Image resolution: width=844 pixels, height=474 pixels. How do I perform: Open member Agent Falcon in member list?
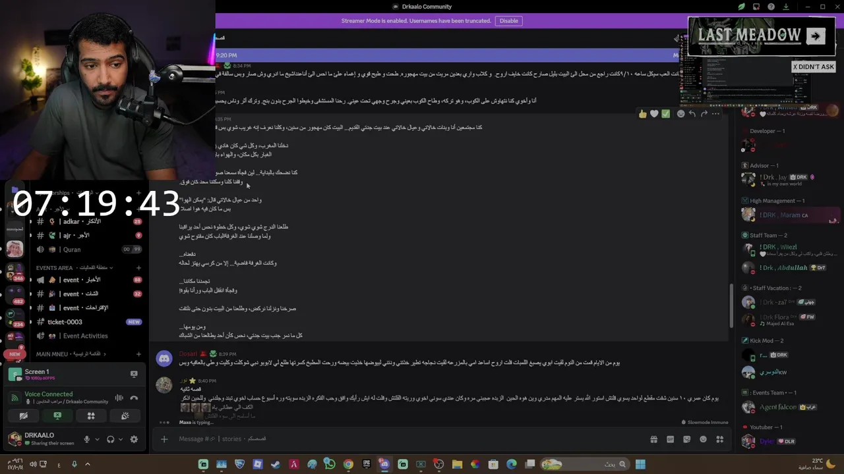pyautogui.click(x=788, y=408)
